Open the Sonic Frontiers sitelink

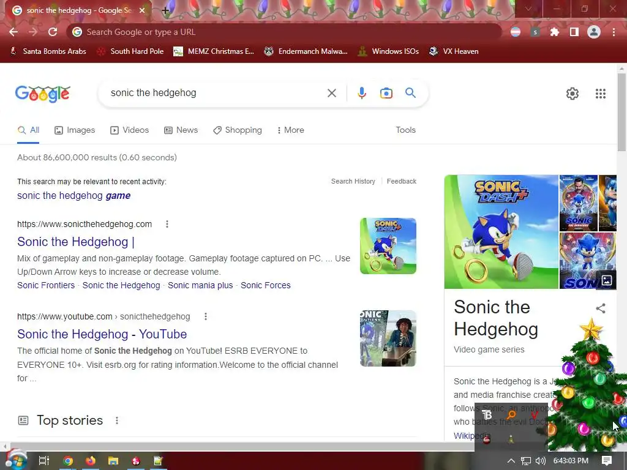[46, 285]
